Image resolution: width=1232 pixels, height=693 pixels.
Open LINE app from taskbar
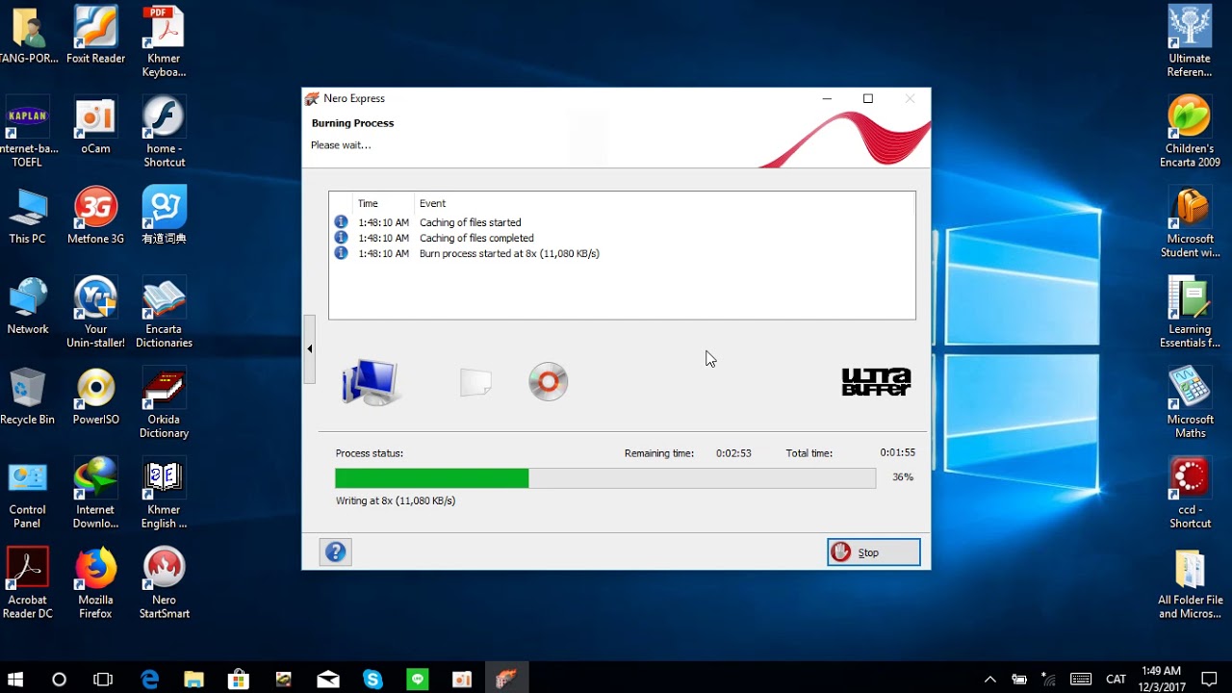coord(418,679)
